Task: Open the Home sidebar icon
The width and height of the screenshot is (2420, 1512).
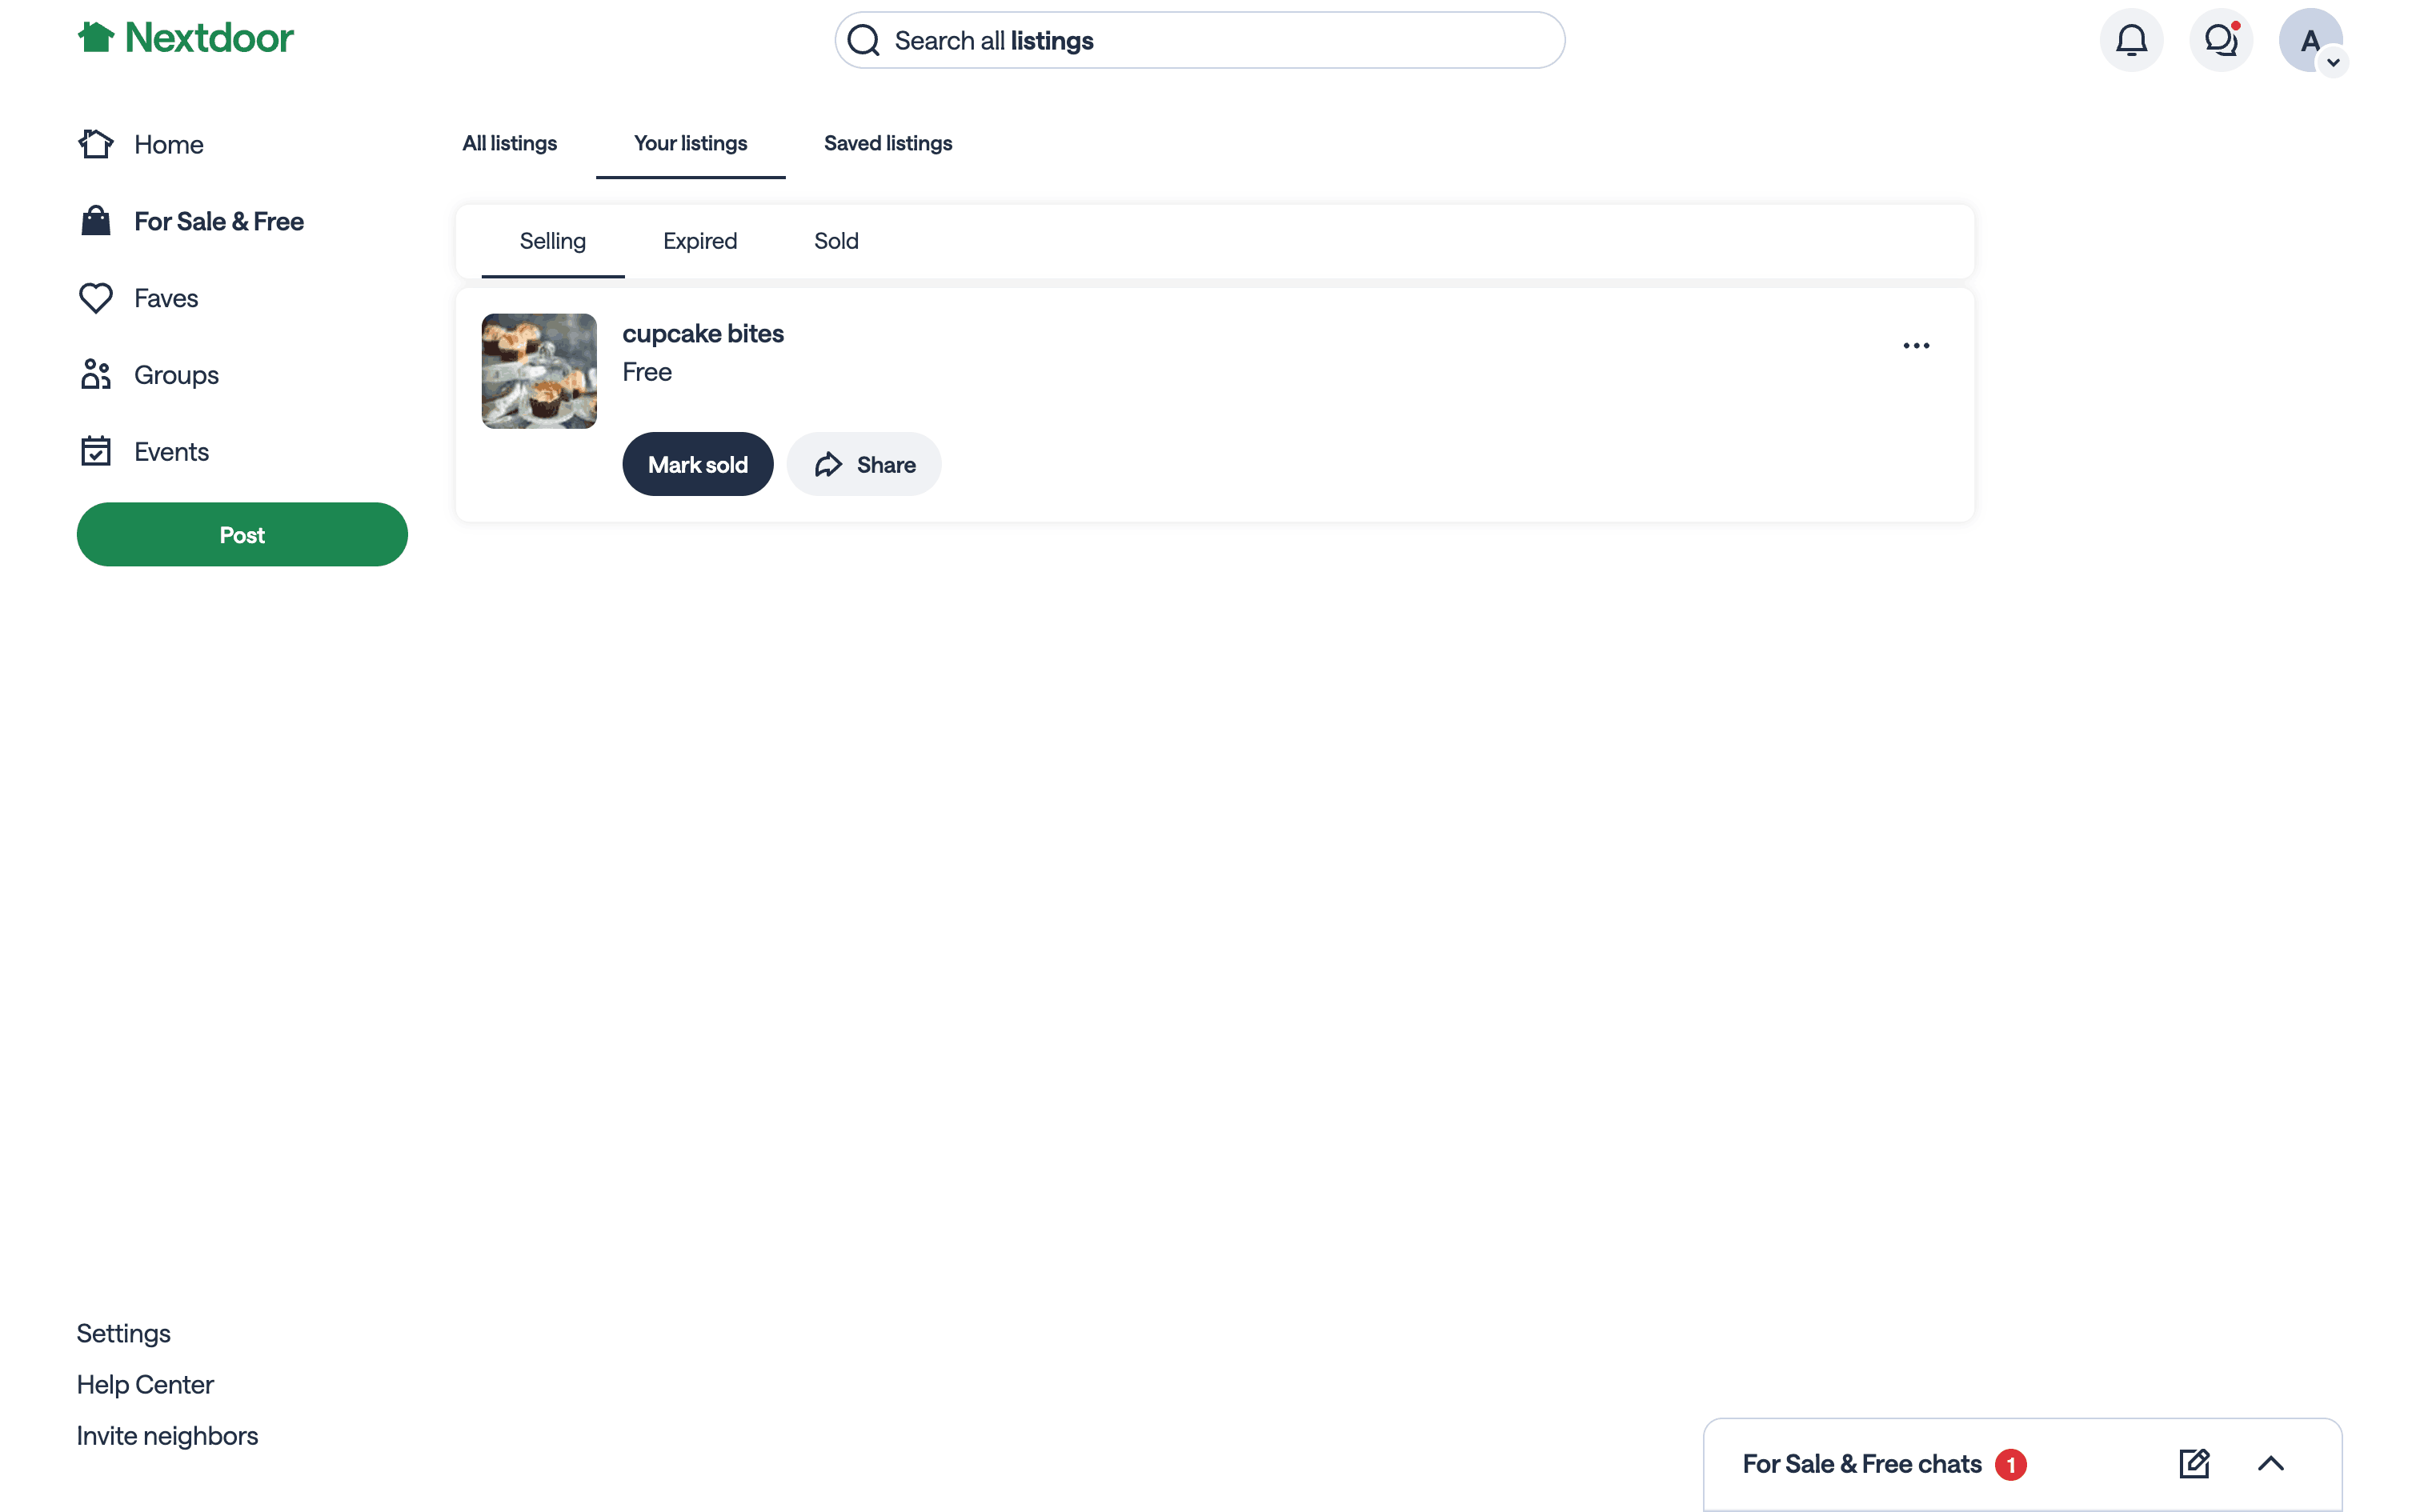Action: click(x=96, y=144)
